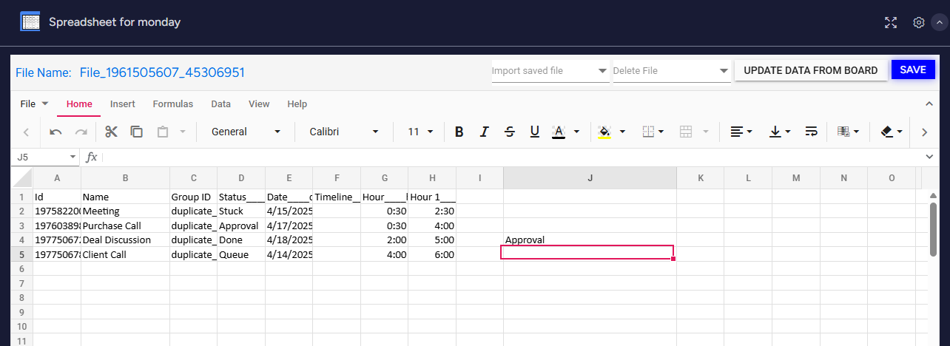The width and height of the screenshot is (950, 346).
Task: Click inside the formula bar input
Action: click(511, 157)
